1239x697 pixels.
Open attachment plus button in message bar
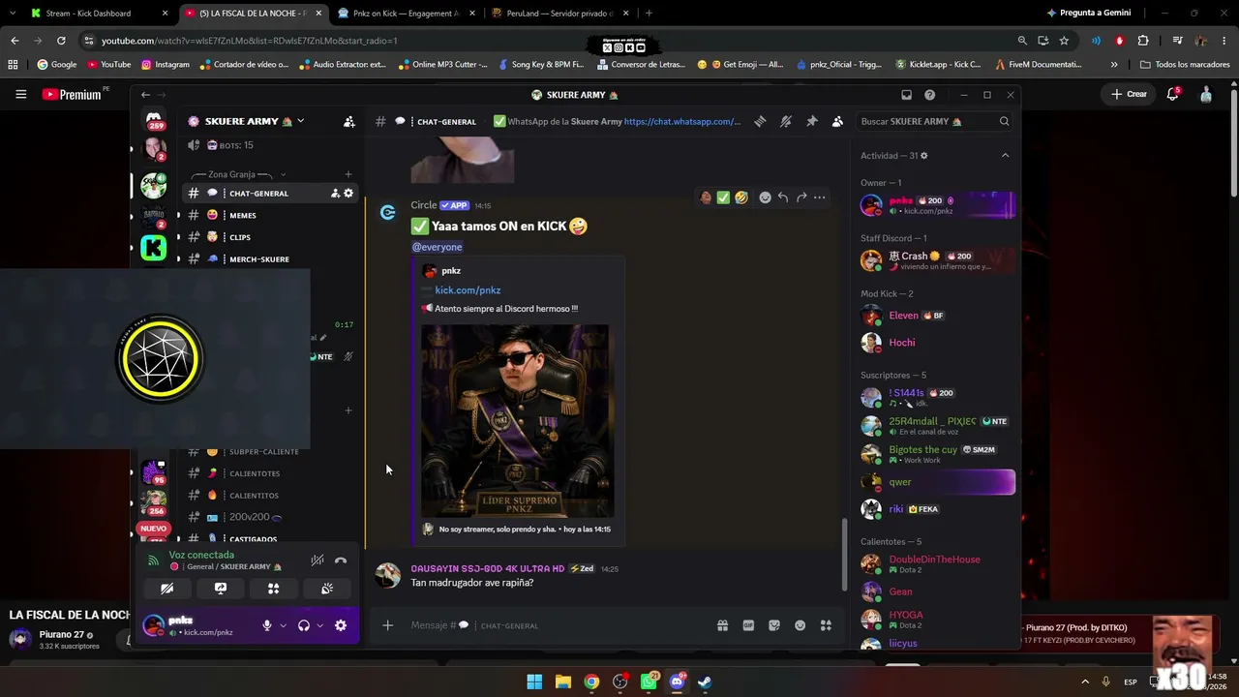pyautogui.click(x=387, y=625)
